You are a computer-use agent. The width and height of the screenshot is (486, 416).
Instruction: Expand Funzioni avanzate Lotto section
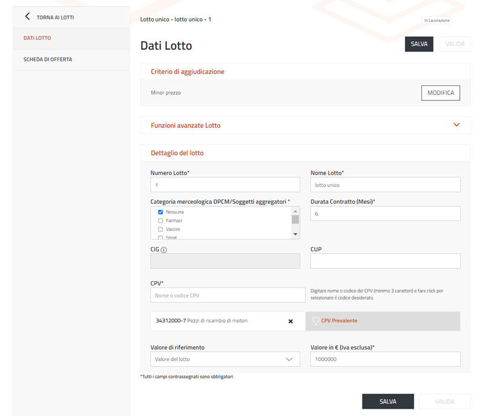point(456,125)
